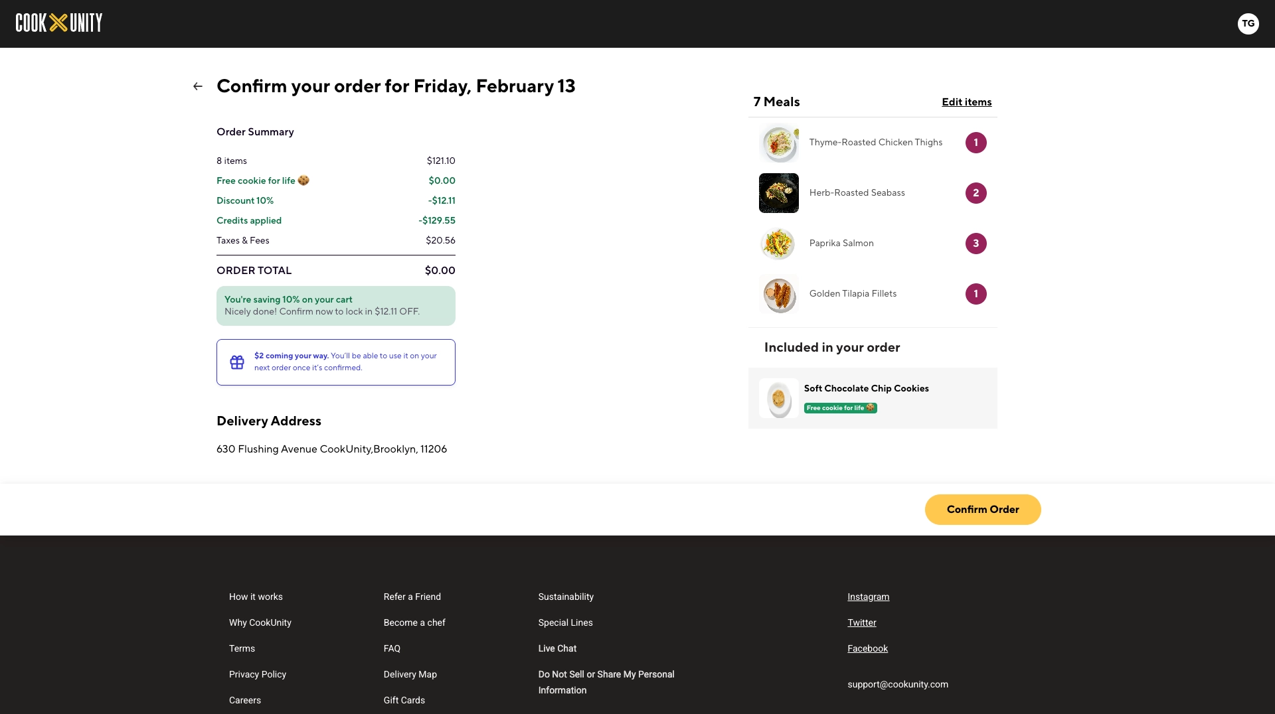Open Live Chat from the footer
The width and height of the screenshot is (1275, 714).
pyautogui.click(x=557, y=649)
